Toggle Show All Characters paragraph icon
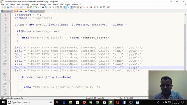 (68, 7)
